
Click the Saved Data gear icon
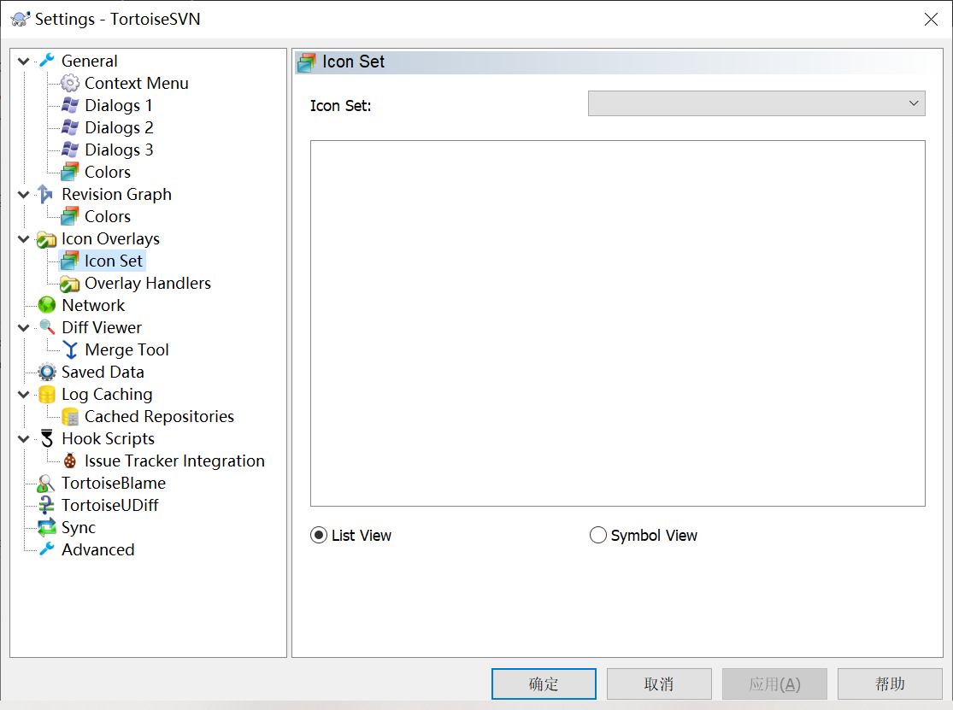47,372
